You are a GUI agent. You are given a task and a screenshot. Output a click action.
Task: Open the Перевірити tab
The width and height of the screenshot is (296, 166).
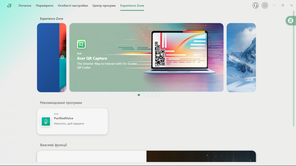(x=44, y=6)
